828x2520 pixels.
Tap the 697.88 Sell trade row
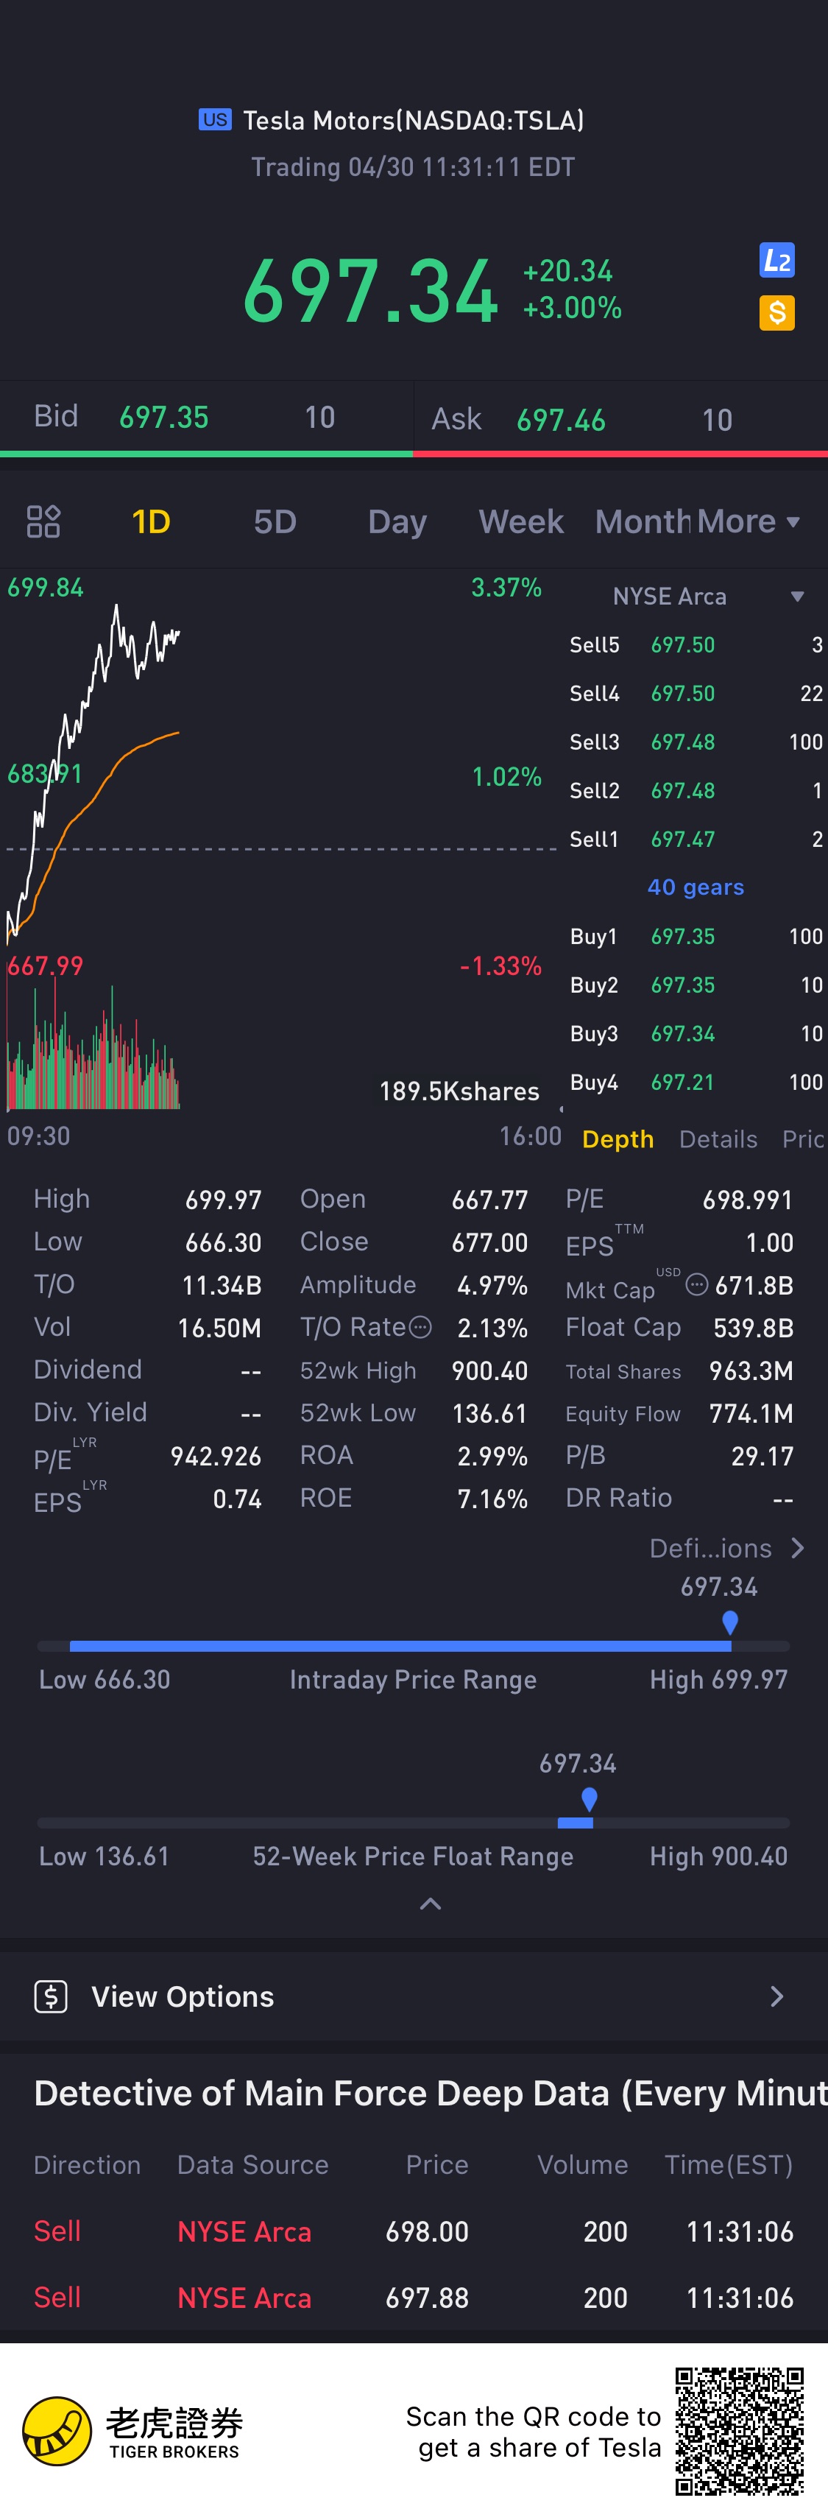(414, 2298)
